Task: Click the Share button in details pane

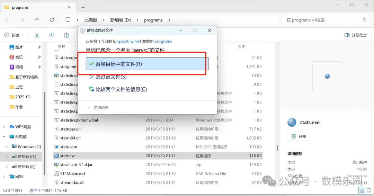Action: pyautogui.click(x=299, y=136)
